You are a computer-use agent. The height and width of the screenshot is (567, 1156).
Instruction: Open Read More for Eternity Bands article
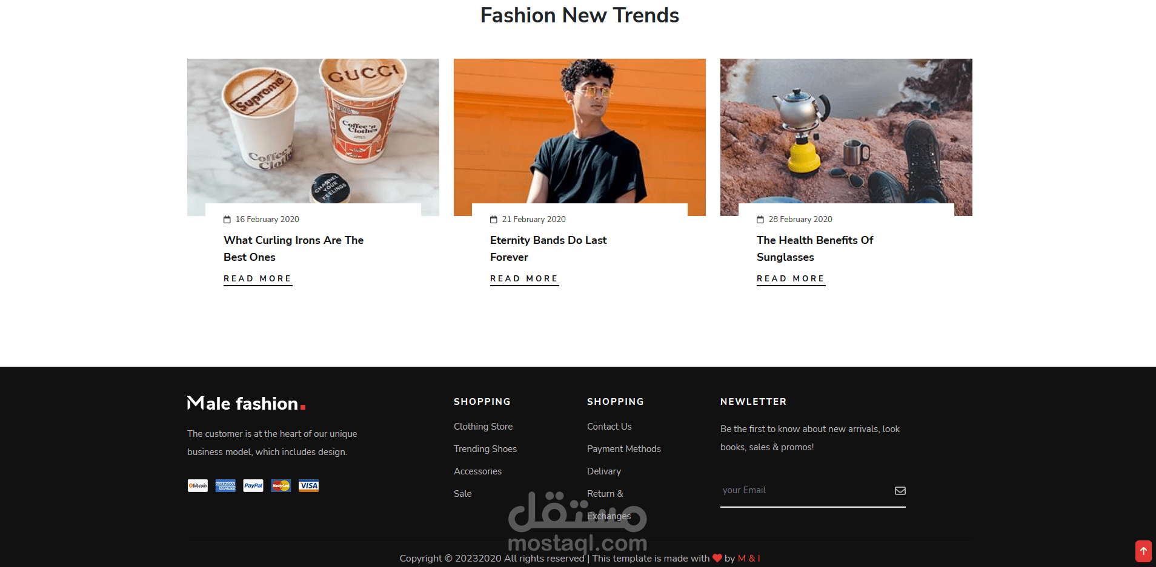coord(524,279)
